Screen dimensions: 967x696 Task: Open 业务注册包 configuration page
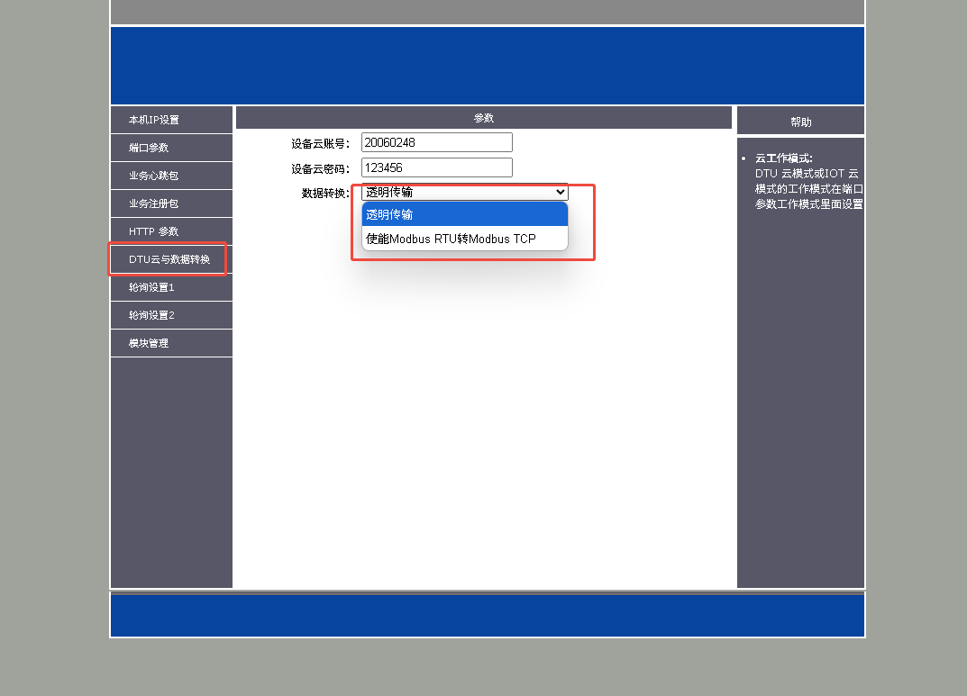[154, 203]
